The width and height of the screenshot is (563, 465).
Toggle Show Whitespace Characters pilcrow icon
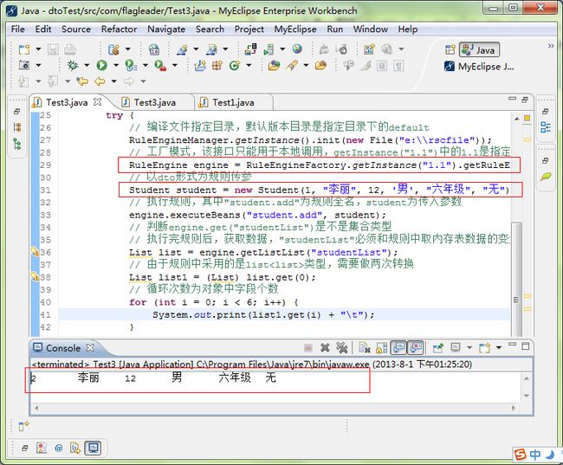click(x=398, y=65)
